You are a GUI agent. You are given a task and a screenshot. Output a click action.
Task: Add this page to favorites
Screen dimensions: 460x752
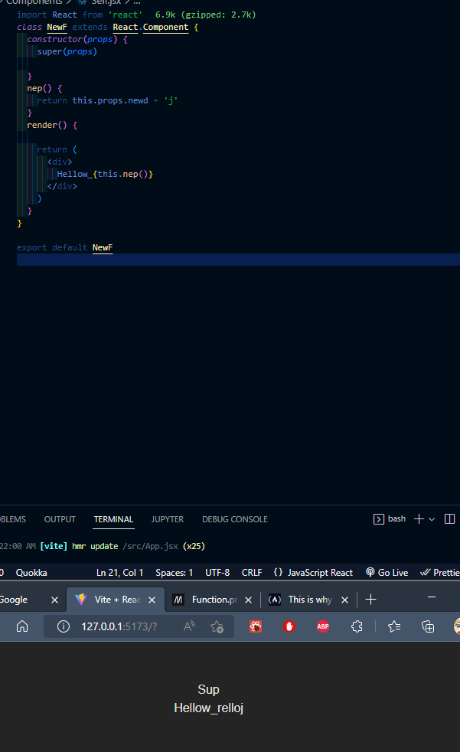[x=217, y=626]
